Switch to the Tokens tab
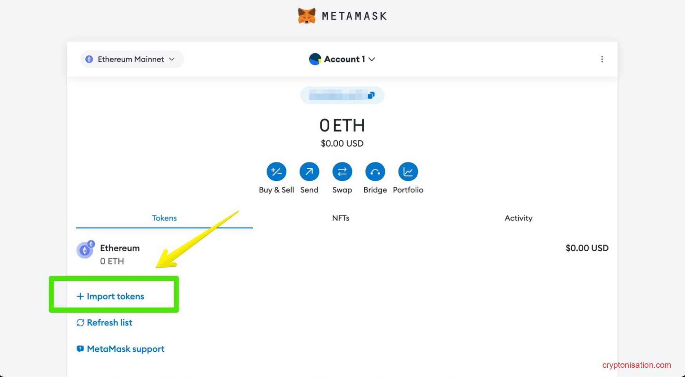The height and width of the screenshot is (377, 685). tap(164, 218)
